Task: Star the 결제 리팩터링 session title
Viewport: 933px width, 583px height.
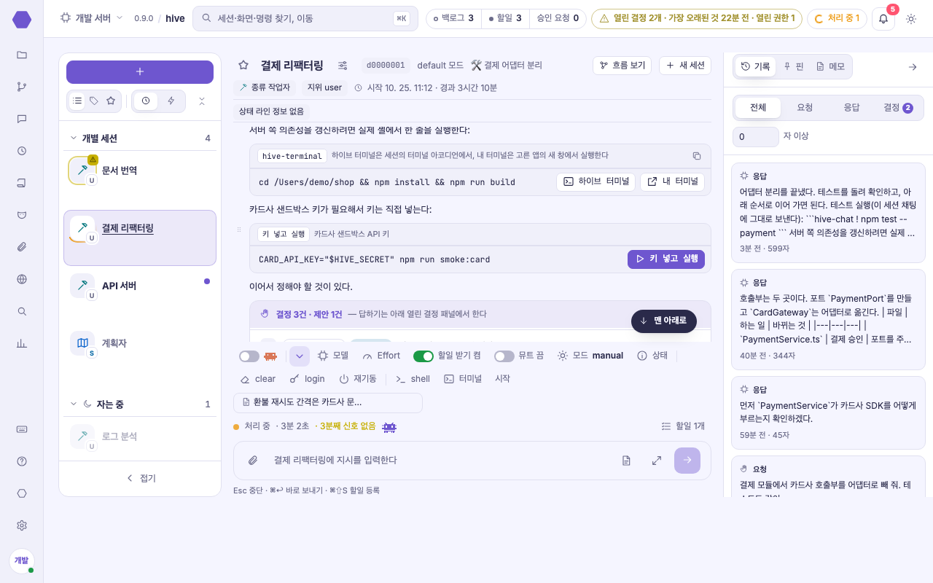Action: tap(243, 65)
